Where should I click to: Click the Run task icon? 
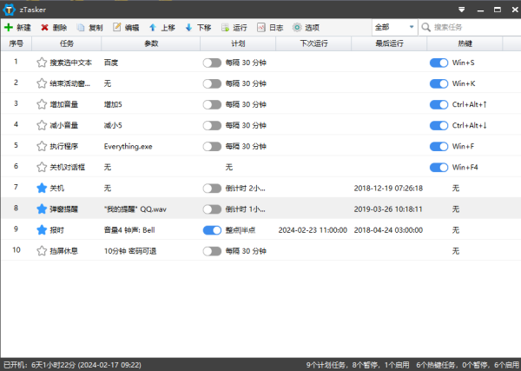[x=225, y=27]
